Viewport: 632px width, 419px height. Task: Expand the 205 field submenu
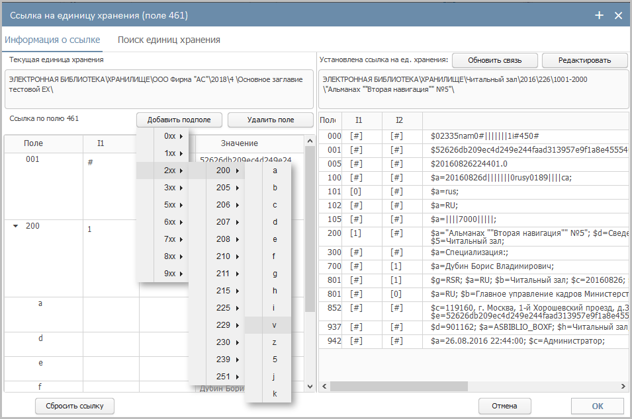point(228,188)
